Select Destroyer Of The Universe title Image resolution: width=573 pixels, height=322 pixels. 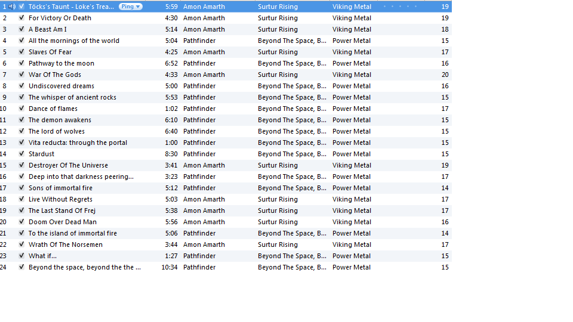click(68, 165)
